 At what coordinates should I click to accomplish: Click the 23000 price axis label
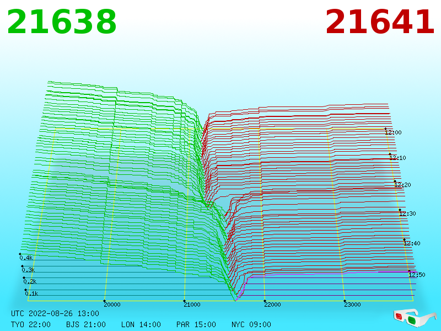pyautogui.click(x=352, y=305)
